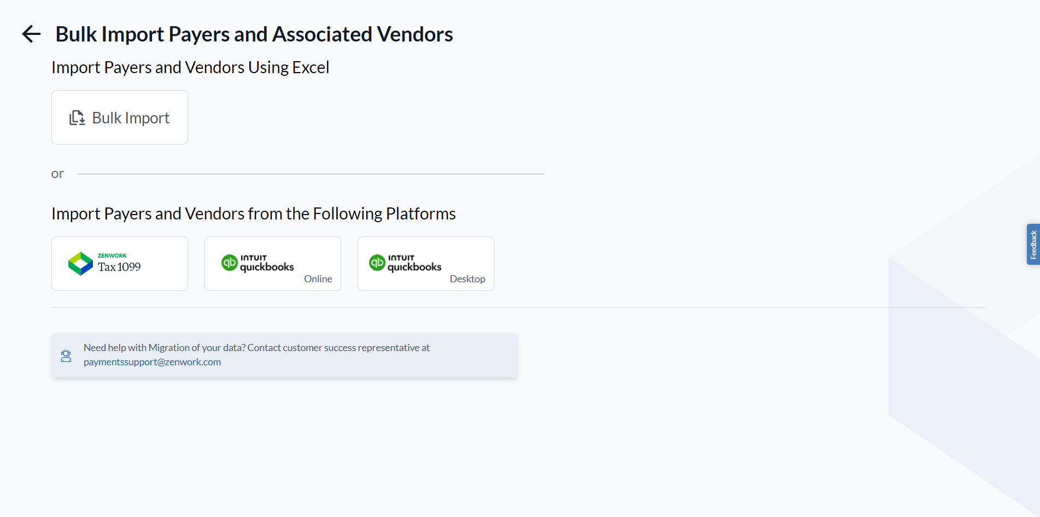Click the customer support person icon
Image resolution: width=1040 pixels, height=517 pixels.
pos(66,355)
